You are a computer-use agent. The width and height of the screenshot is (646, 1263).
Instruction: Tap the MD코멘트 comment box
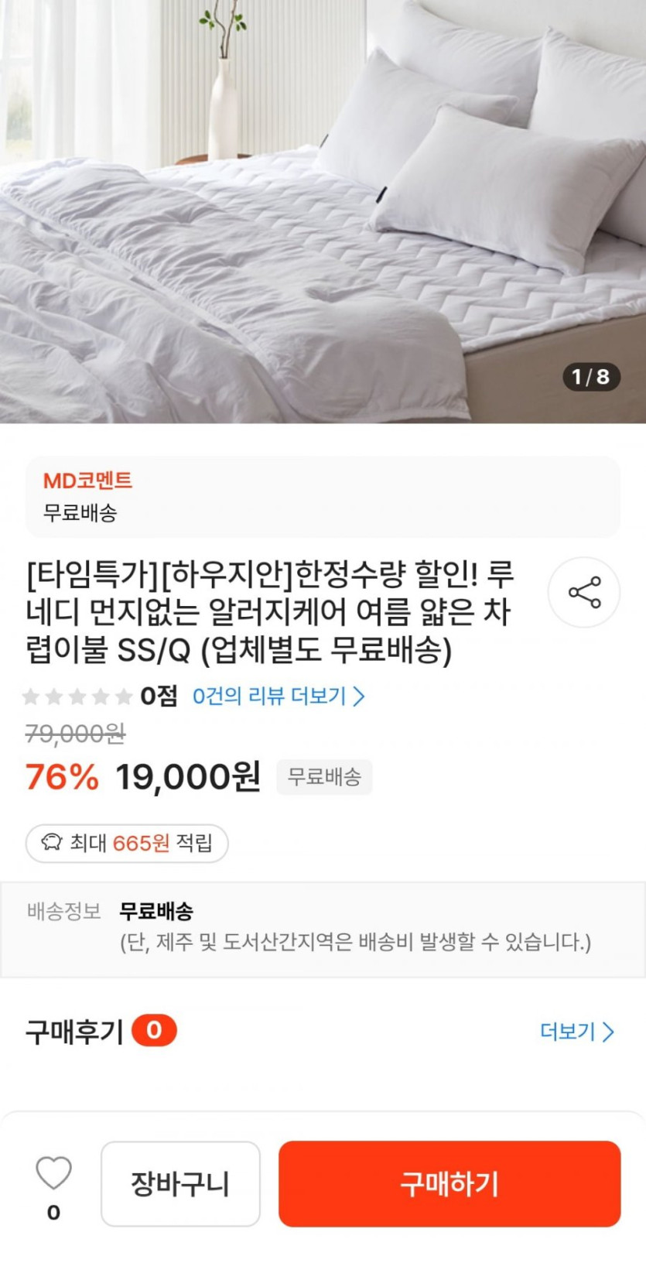pos(323,496)
